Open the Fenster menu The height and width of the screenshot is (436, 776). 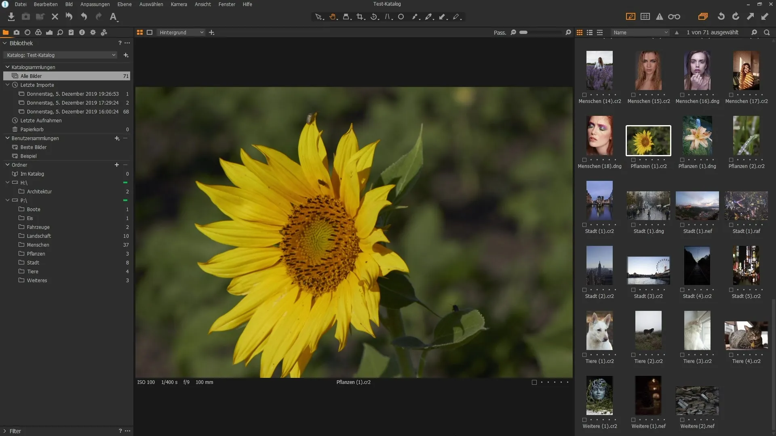click(227, 4)
